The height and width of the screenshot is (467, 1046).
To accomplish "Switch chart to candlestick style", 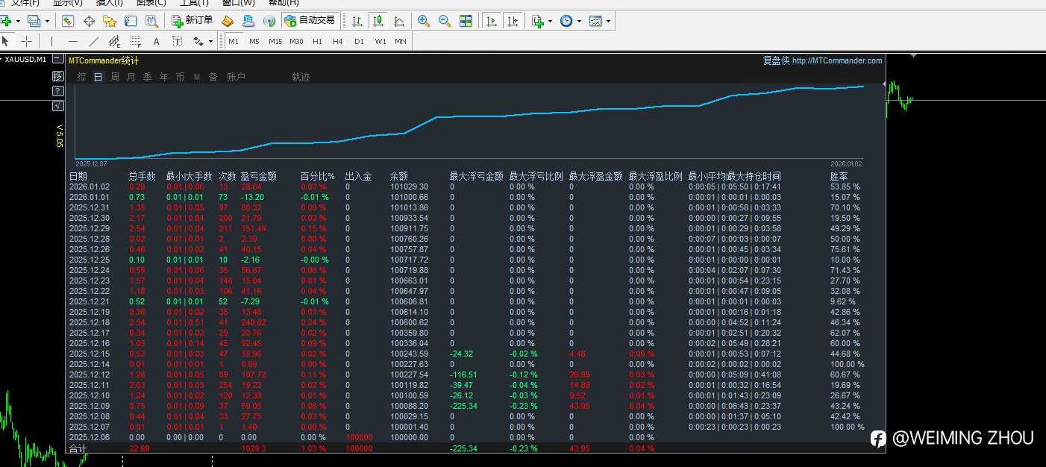I will [x=378, y=21].
